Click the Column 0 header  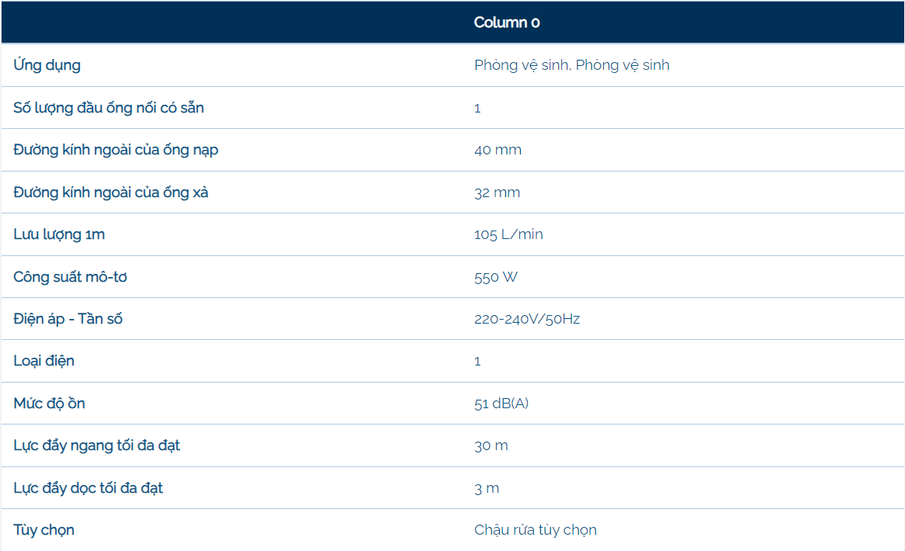pos(507,23)
